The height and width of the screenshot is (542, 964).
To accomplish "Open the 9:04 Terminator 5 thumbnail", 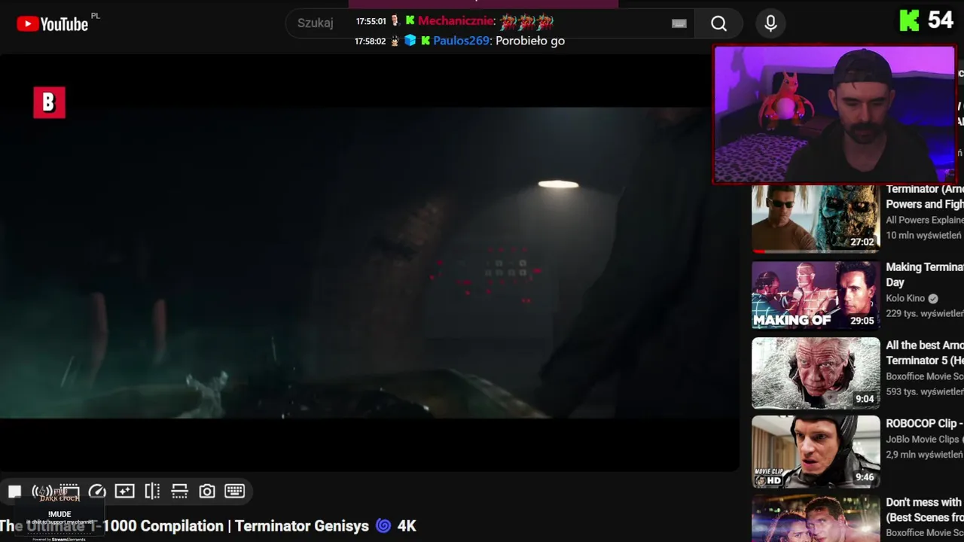I will 816,373.
